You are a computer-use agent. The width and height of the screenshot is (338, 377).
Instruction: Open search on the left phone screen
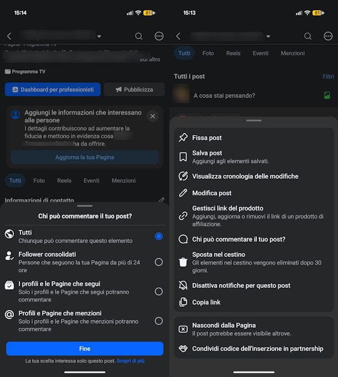coord(139,37)
